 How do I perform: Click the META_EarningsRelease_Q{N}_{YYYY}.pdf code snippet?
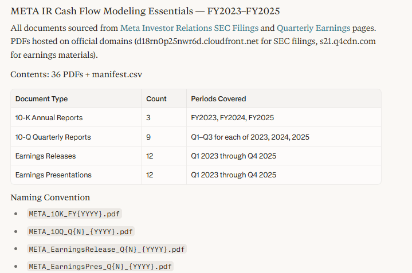click(x=107, y=249)
